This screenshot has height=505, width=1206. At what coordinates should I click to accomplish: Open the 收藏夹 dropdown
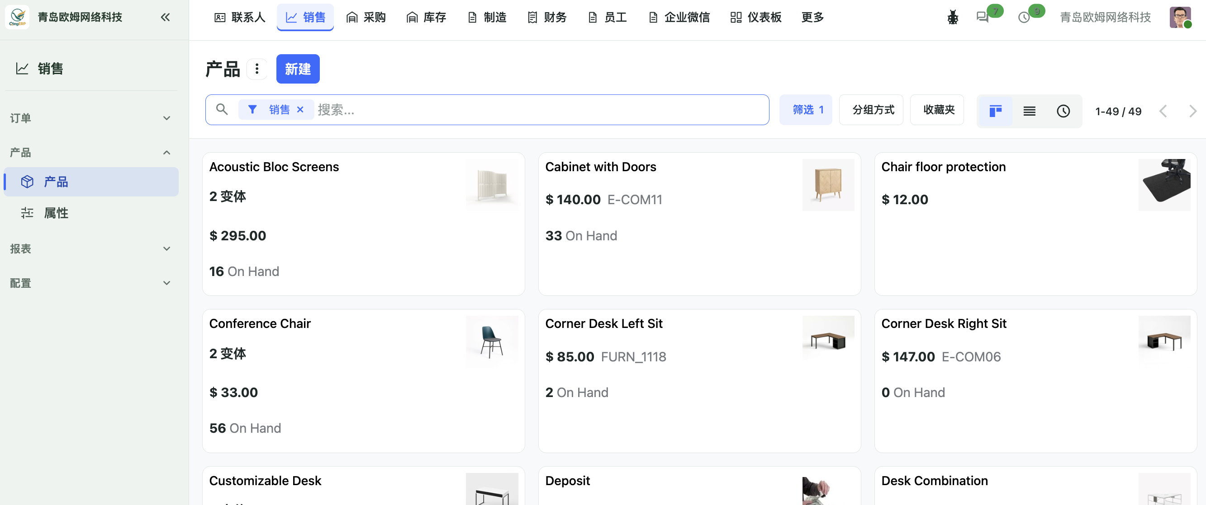937,110
